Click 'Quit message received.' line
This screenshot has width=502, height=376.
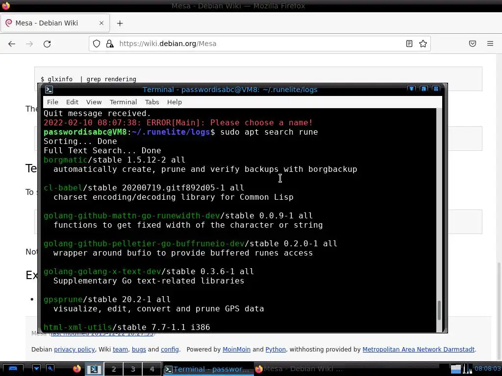click(x=97, y=114)
